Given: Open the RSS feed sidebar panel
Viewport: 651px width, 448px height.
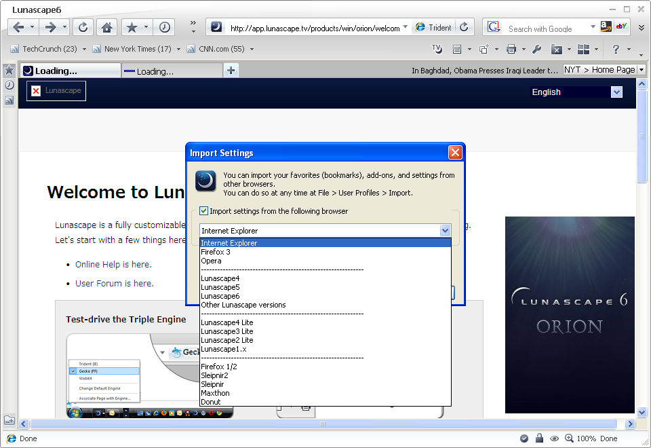Looking at the screenshot, I should click(9, 100).
